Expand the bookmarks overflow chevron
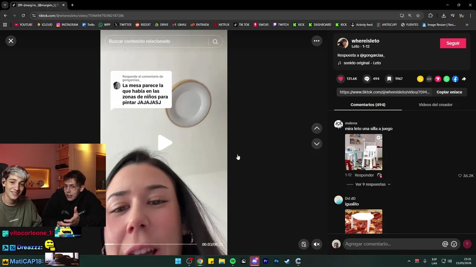The height and width of the screenshot is (267, 476). pos(467,25)
